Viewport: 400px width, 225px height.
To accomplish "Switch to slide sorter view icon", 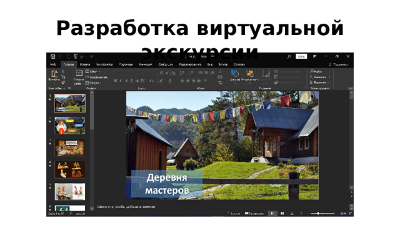I will [282, 213].
